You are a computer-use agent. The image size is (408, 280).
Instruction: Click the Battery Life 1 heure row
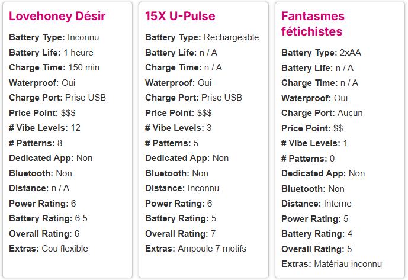click(x=51, y=53)
